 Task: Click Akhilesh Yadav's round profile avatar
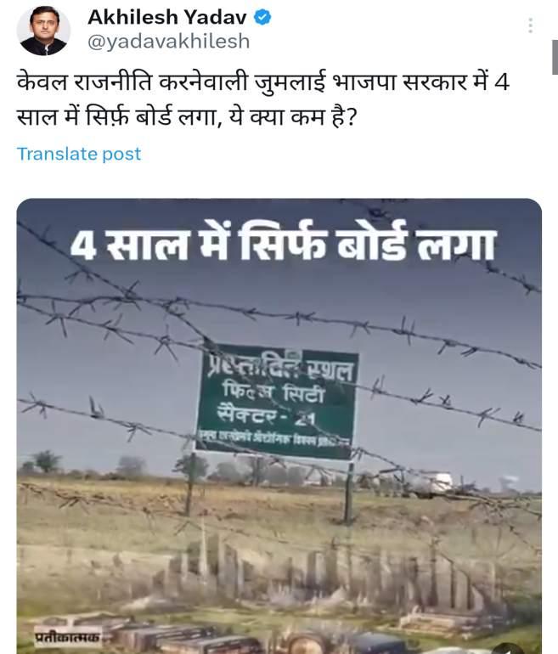pos(43,30)
